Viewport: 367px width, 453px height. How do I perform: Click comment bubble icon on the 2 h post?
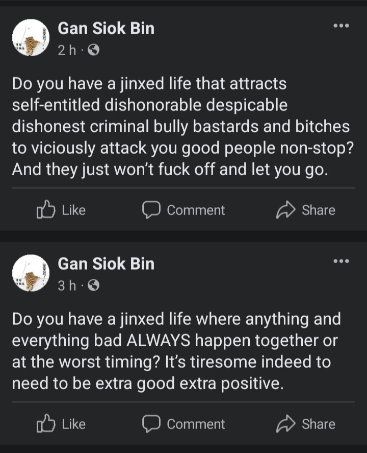click(151, 210)
